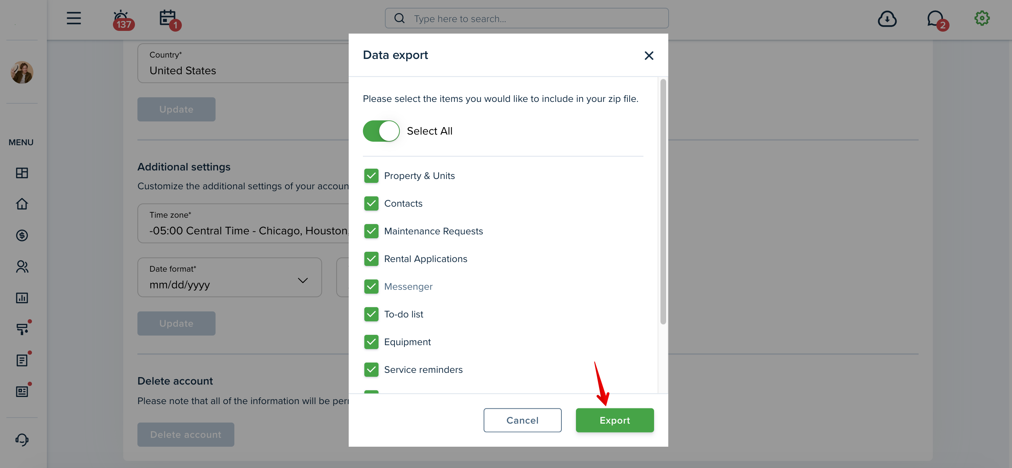Viewport: 1012px width, 468px height.
Task: Click the user profile avatar
Action: click(x=22, y=72)
